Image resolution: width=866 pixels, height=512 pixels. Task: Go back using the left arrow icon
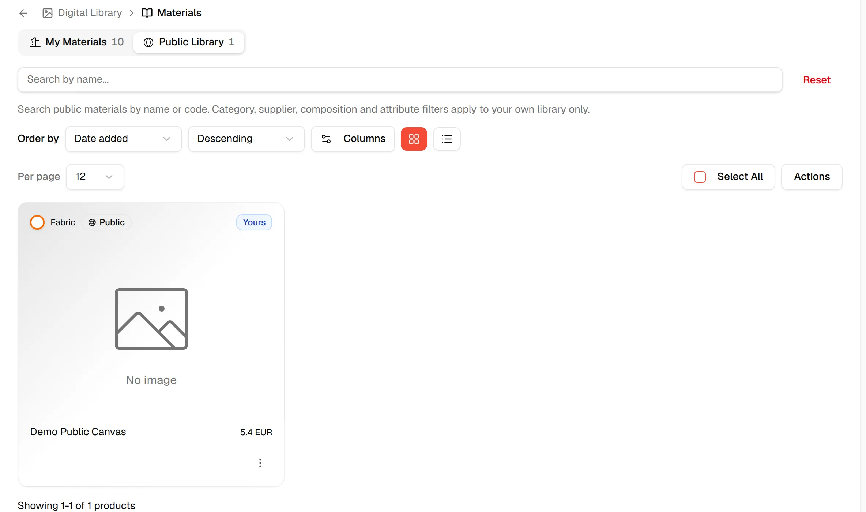tap(23, 13)
